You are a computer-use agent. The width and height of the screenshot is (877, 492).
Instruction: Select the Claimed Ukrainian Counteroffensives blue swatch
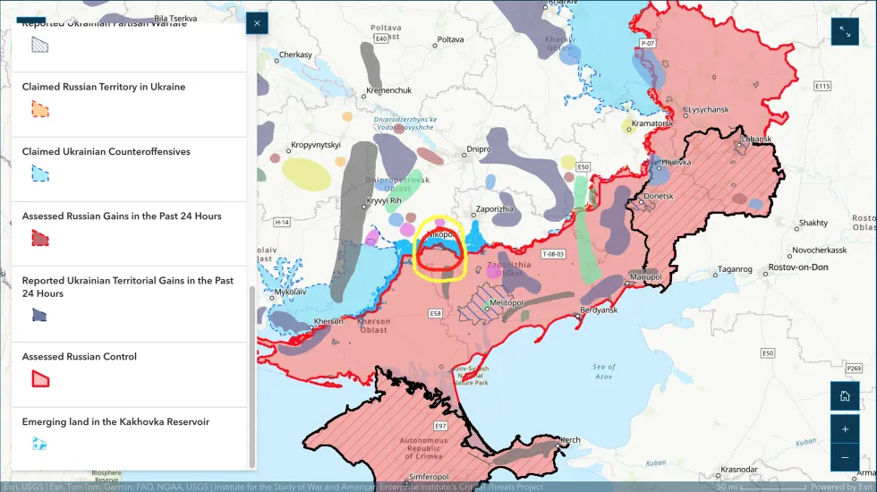[x=40, y=174]
